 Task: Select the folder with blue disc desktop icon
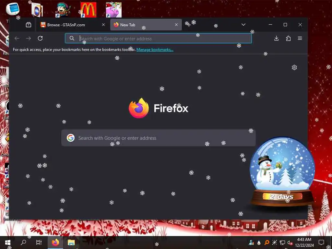[x=37, y=10]
